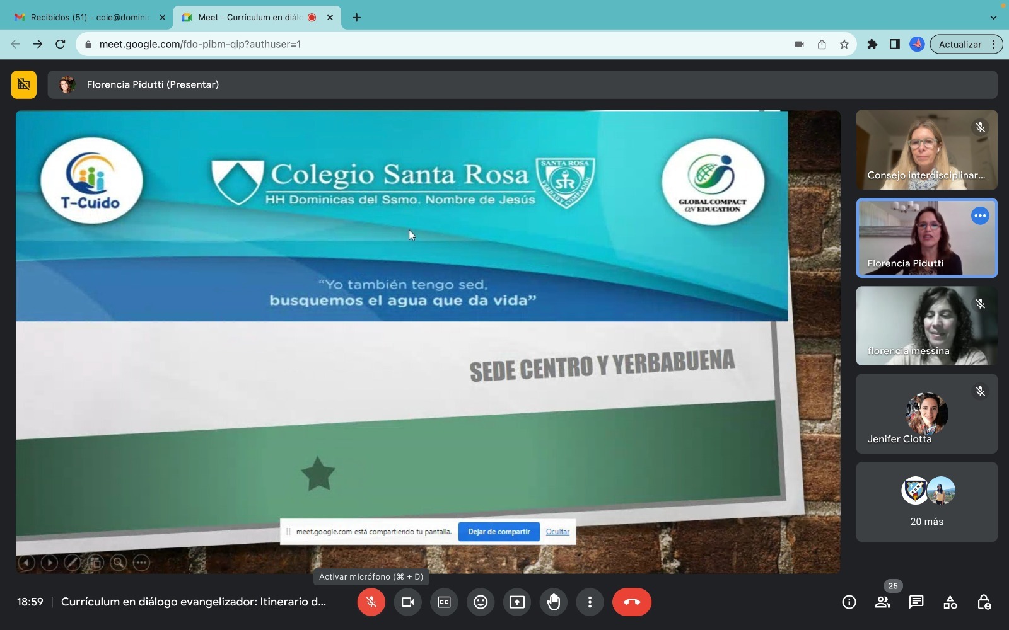Close the Meet tab
The image size is (1009, 630).
point(330,18)
